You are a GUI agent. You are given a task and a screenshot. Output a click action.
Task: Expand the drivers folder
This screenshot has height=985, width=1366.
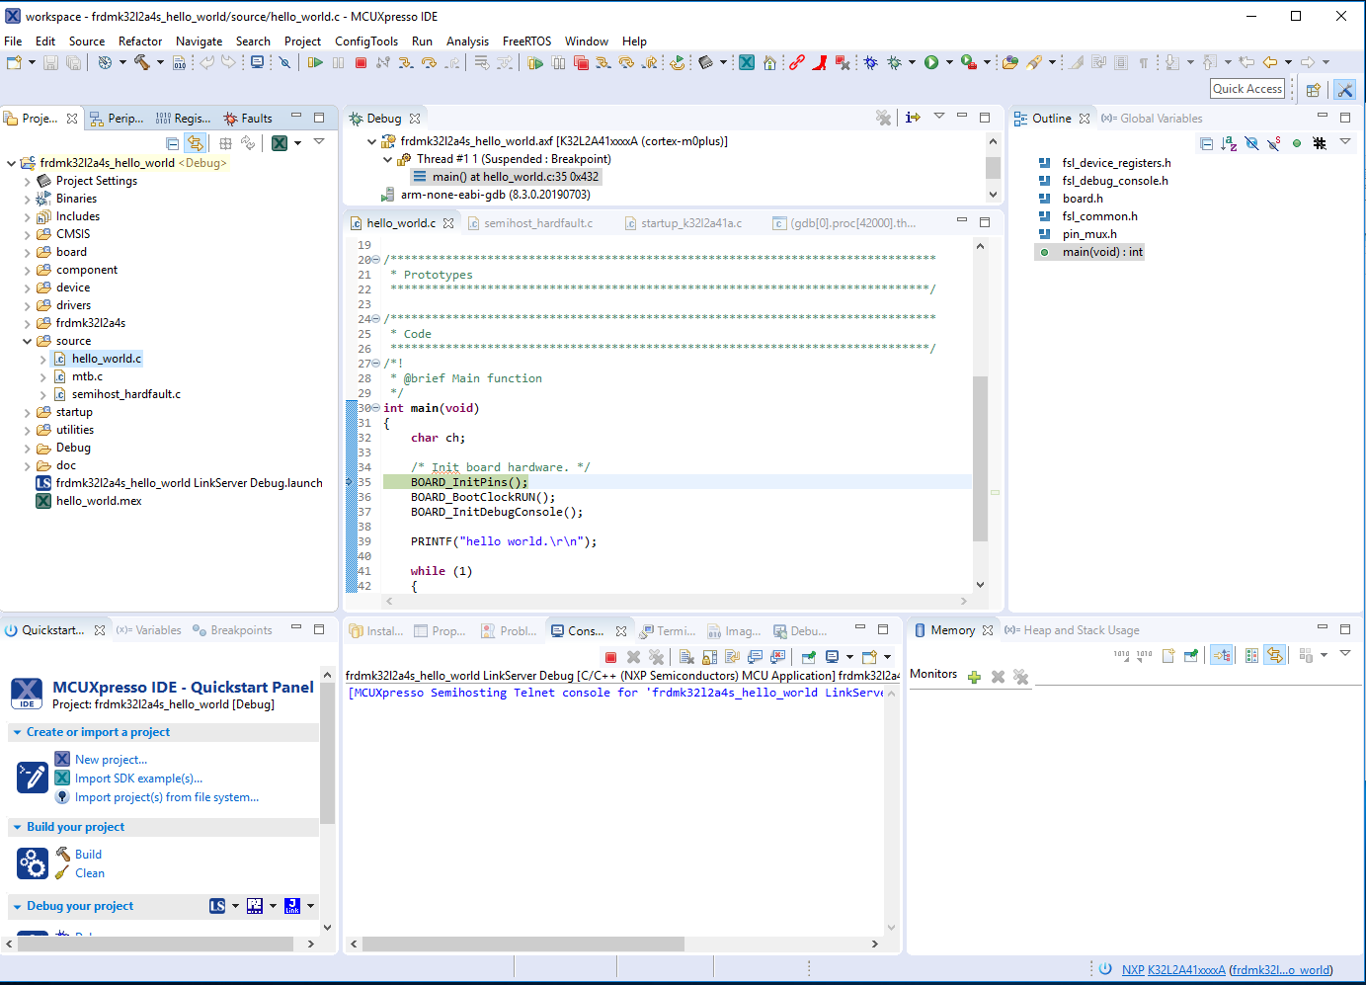point(27,305)
